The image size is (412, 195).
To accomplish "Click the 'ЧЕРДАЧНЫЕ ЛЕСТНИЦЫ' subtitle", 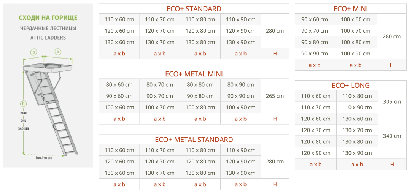I will [48, 28].
